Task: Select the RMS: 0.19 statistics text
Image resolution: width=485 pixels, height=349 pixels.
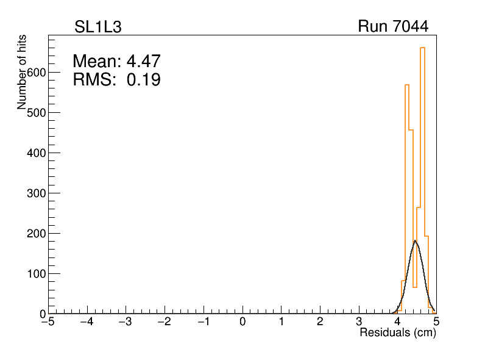Action: 116,80
